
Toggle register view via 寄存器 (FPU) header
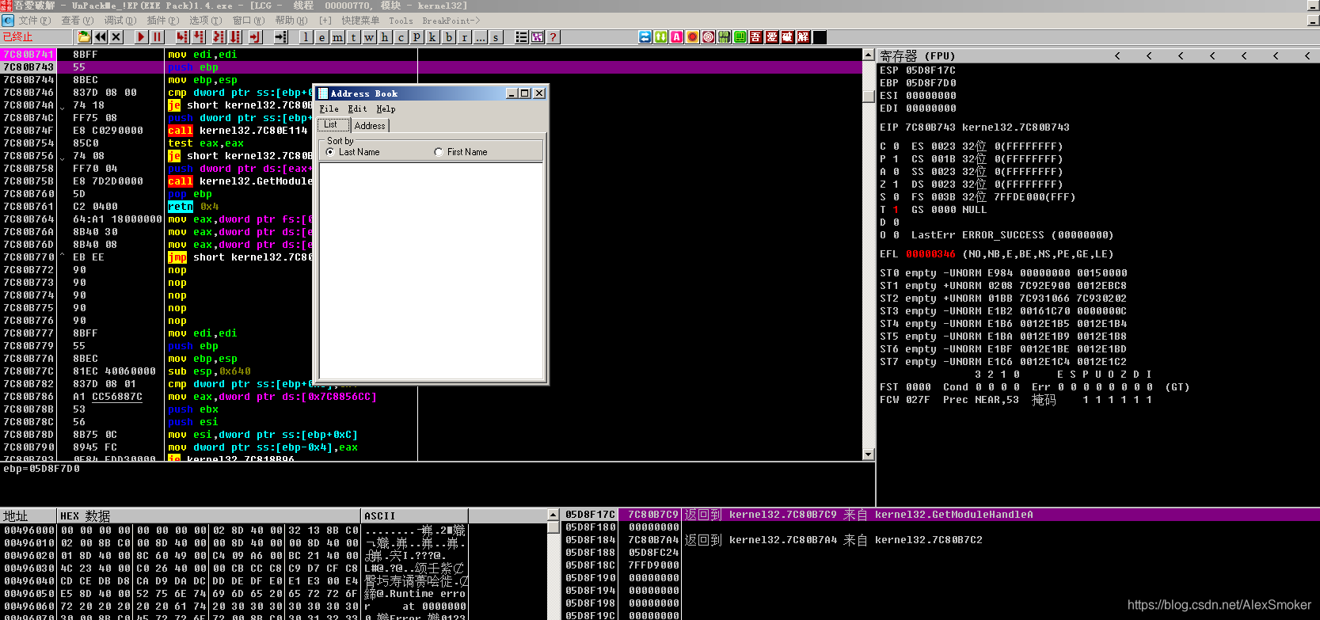coord(917,55)
